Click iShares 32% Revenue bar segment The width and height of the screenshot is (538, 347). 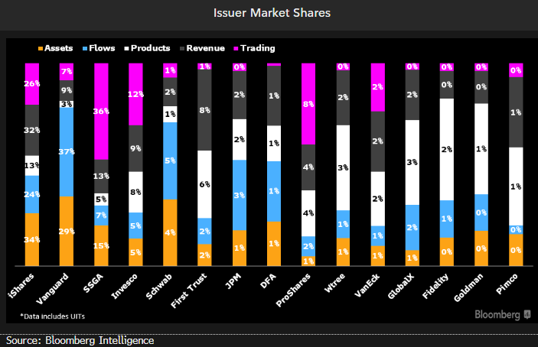click(32, 130)
